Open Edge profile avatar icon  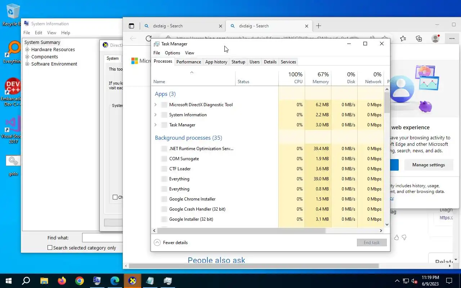pos(435,39)
